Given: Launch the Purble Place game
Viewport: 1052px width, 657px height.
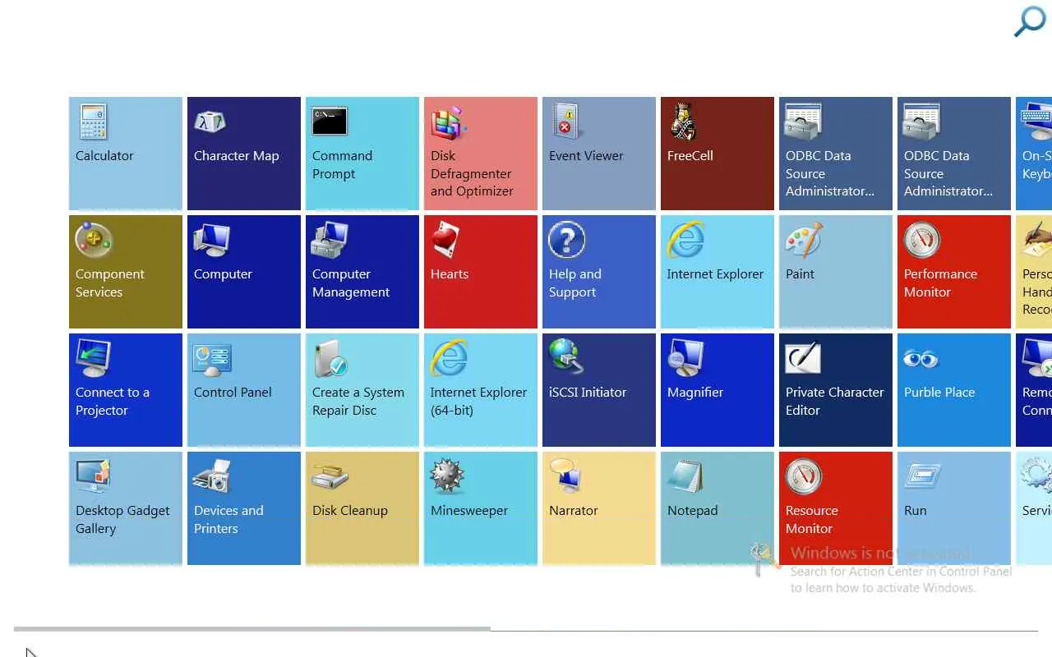Looking at the screenshot, I should (954, 390).
